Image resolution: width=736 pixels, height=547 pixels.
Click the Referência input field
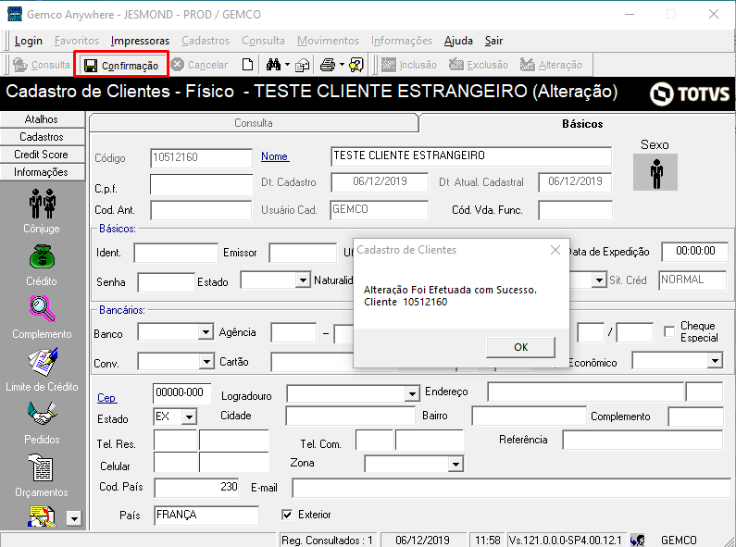coord(643,440)
